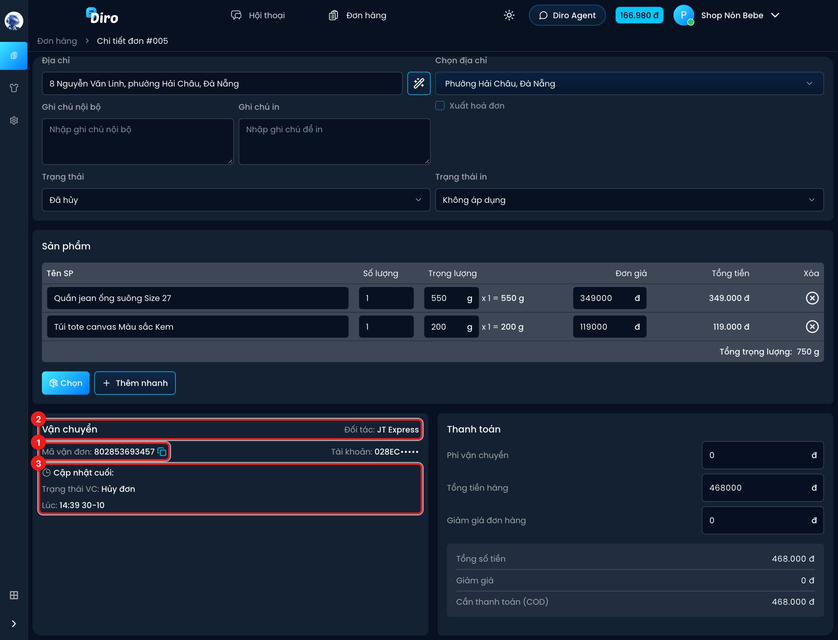838x640 pixels.
Task: Click Tài khoản 028EC text
Action: point(375,452)
